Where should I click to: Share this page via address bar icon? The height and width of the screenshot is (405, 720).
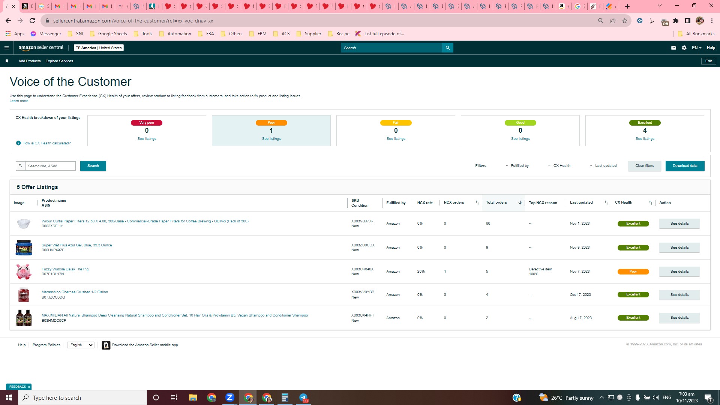click(612, 21)
